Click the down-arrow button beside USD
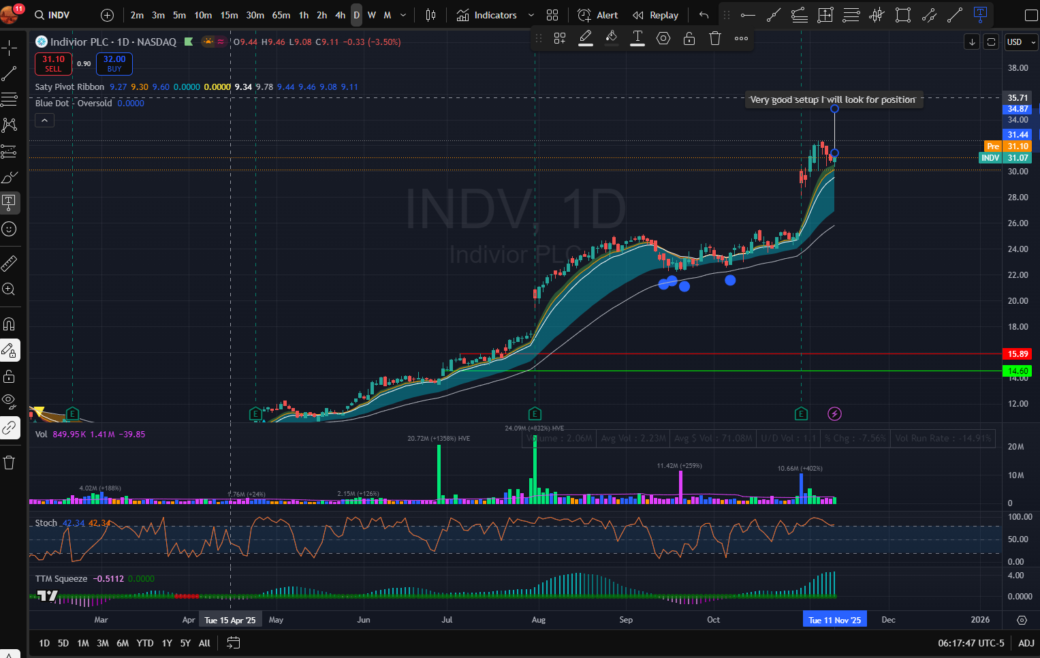Image resolution: width=1040 pixels, height=658 pixels. (972, 42)
